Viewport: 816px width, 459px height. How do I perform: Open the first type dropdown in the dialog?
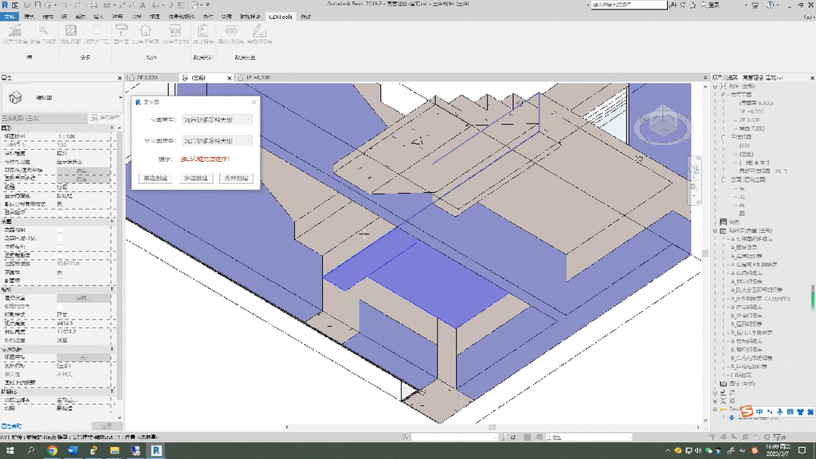click(218, 120)
